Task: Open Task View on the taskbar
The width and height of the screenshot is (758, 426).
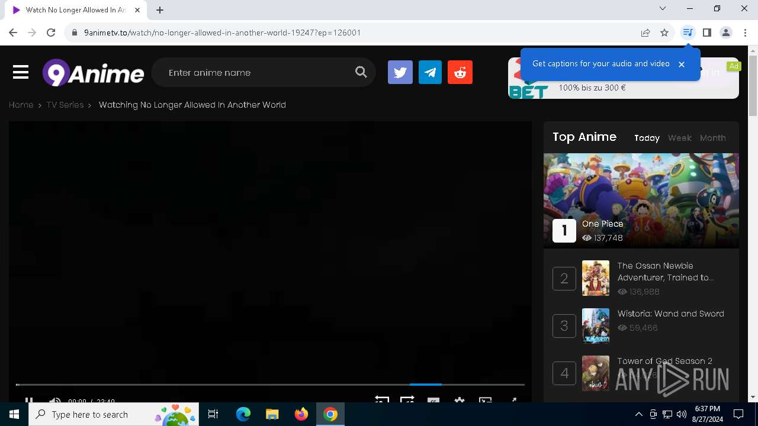Action: 213,414
